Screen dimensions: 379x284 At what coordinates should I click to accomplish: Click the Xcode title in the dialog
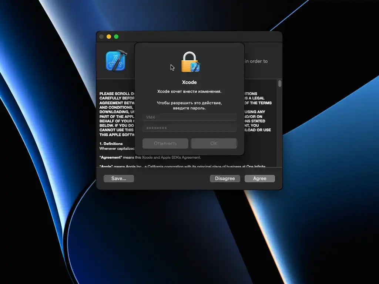189,82
